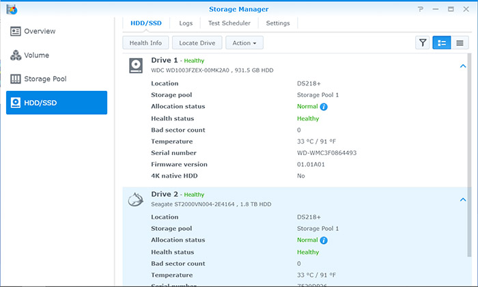The image size is (478, 287).
Task: Maximize the Storage Manager window
Action: point(451,9)
